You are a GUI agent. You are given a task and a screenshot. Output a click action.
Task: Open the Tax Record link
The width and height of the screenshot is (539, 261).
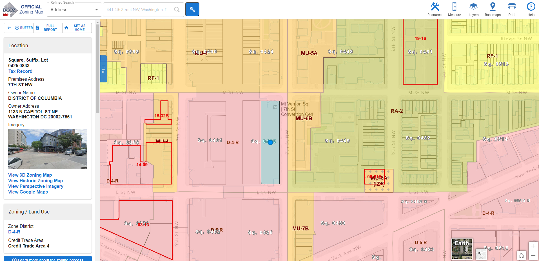click(x=20, y=71)
